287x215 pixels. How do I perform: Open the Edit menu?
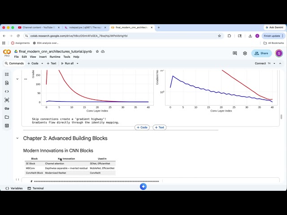point(24,57)
